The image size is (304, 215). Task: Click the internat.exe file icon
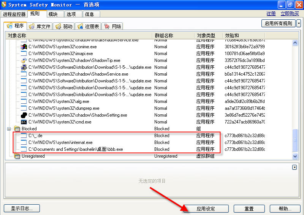point(24,142)
